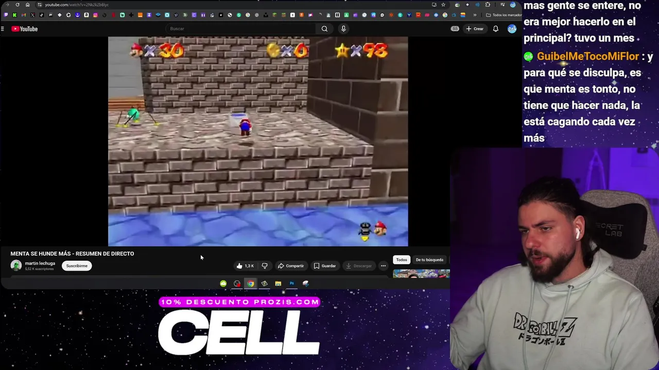Click the Suscribirme subscribe button
659x370 pixels.
pyautogui.click(x=77, y=266)
